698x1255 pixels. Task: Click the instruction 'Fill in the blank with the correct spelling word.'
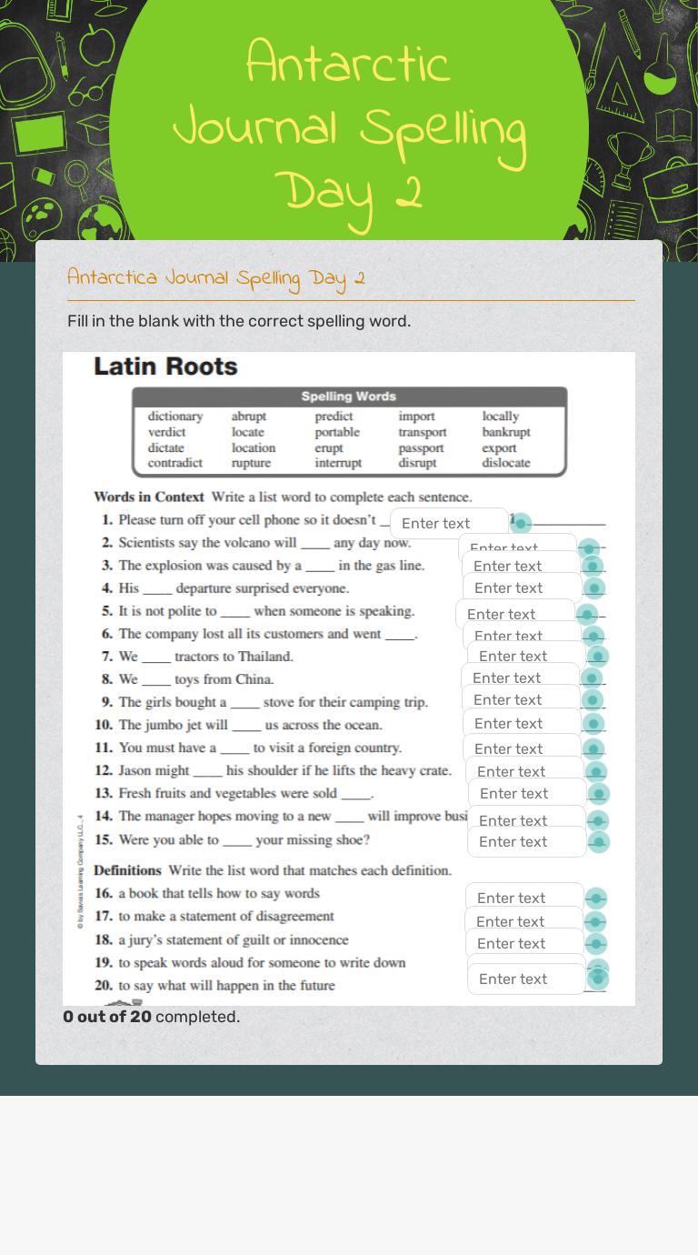point(239,321)
